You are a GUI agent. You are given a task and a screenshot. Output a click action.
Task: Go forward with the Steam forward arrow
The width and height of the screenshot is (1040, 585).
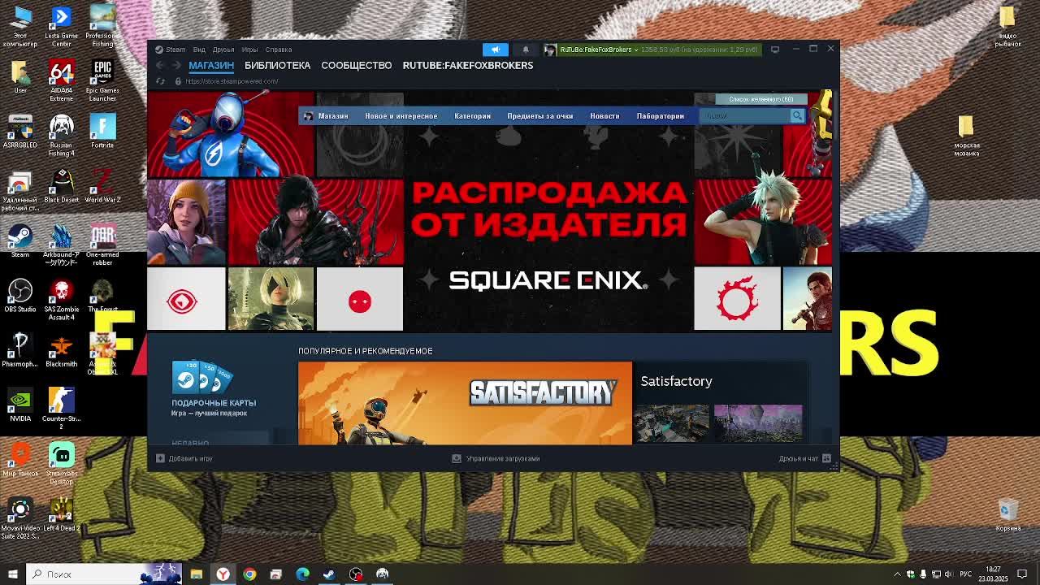pyautogui.click(x=176, y=65)
